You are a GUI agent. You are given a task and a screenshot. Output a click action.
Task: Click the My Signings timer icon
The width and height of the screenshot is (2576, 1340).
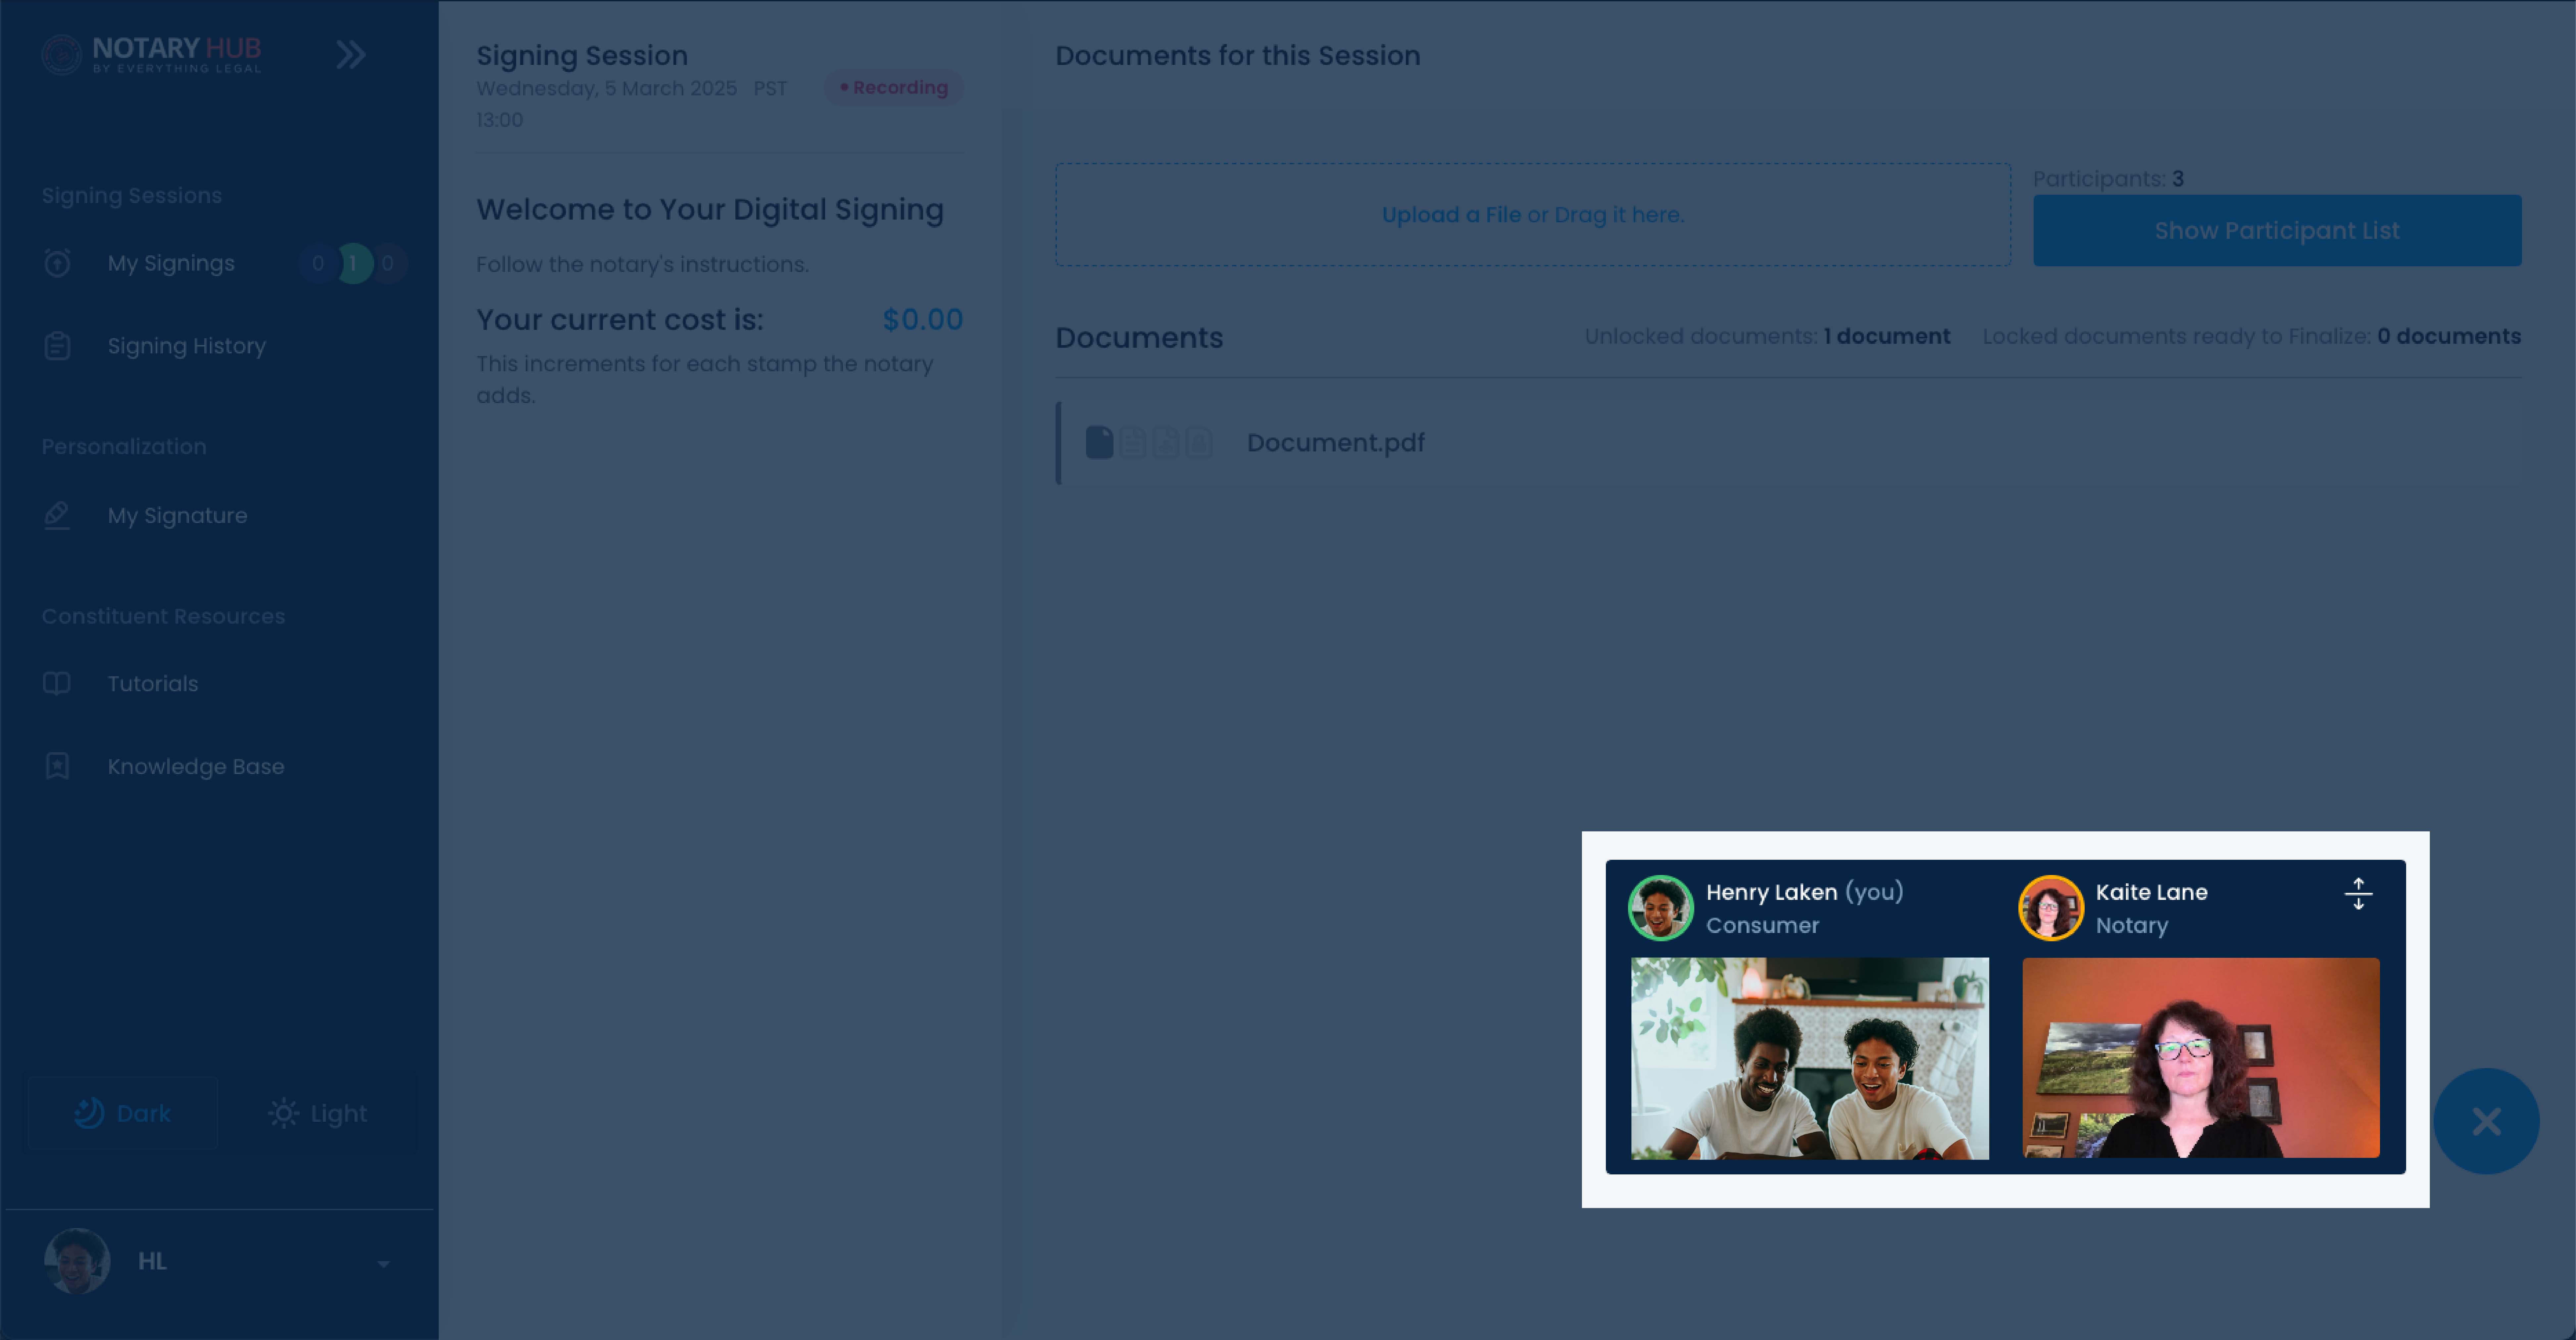57,263
